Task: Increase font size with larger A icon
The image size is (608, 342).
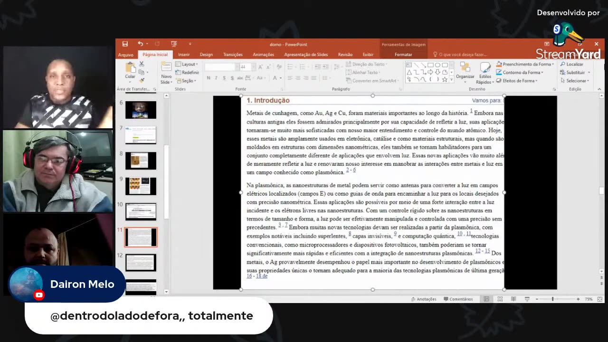Action: coord(262,67)
